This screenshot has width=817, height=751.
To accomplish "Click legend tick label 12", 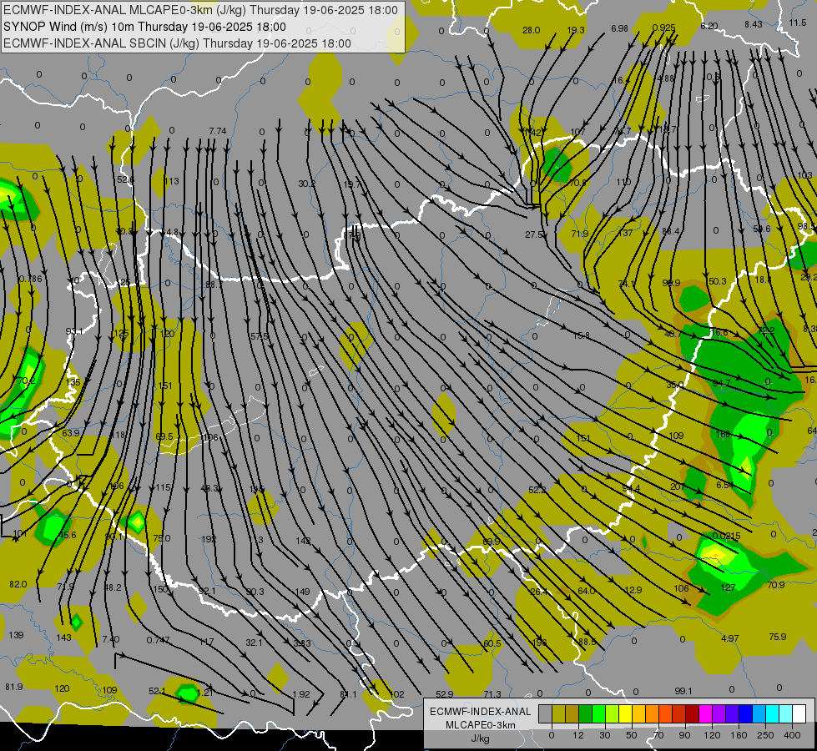I will [x=577, y=735].
